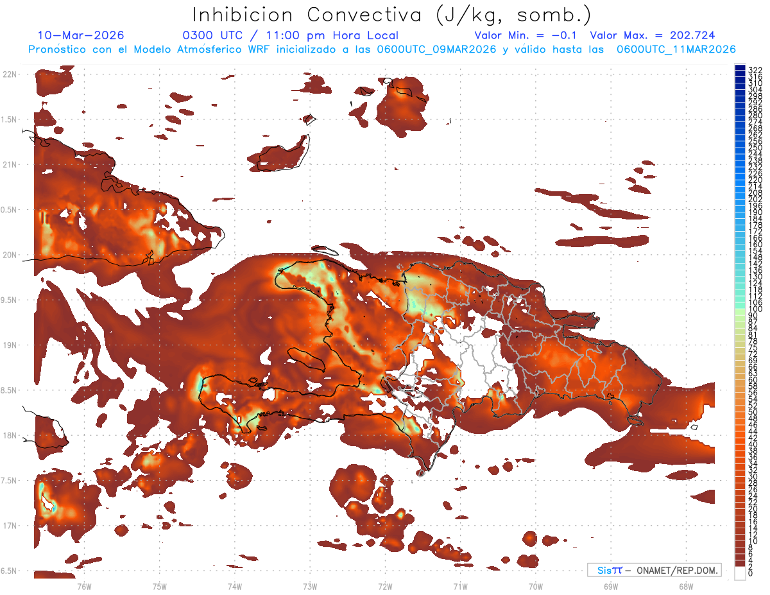
Task: Click the longitude label '68W'
Action: click(x=685, y=586)
